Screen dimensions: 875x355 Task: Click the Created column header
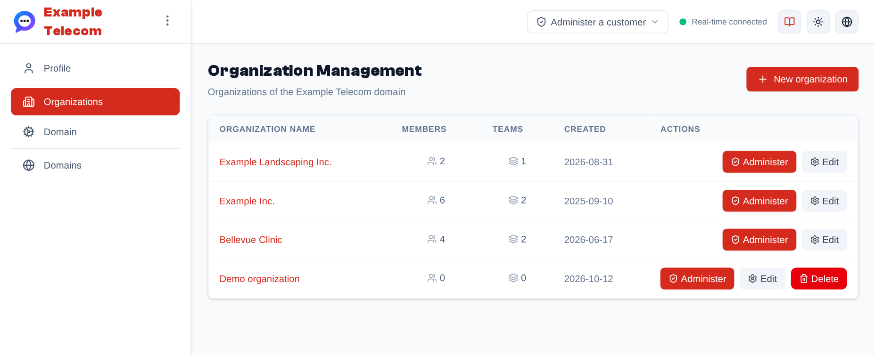[x=585, y=129]
